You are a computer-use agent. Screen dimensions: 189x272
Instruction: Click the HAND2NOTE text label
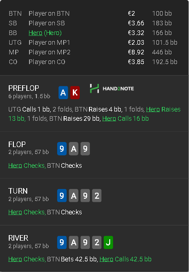[118, 89]
